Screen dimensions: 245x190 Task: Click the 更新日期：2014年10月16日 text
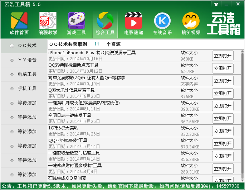pyautogui.click(x=75, y=59)
